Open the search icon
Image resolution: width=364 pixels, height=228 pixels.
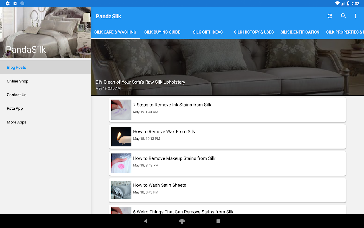344,16
